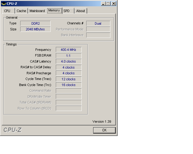Click the RAS# to CAS# Delay field
This screenshot has height=154, width=193.
(68, 67)
